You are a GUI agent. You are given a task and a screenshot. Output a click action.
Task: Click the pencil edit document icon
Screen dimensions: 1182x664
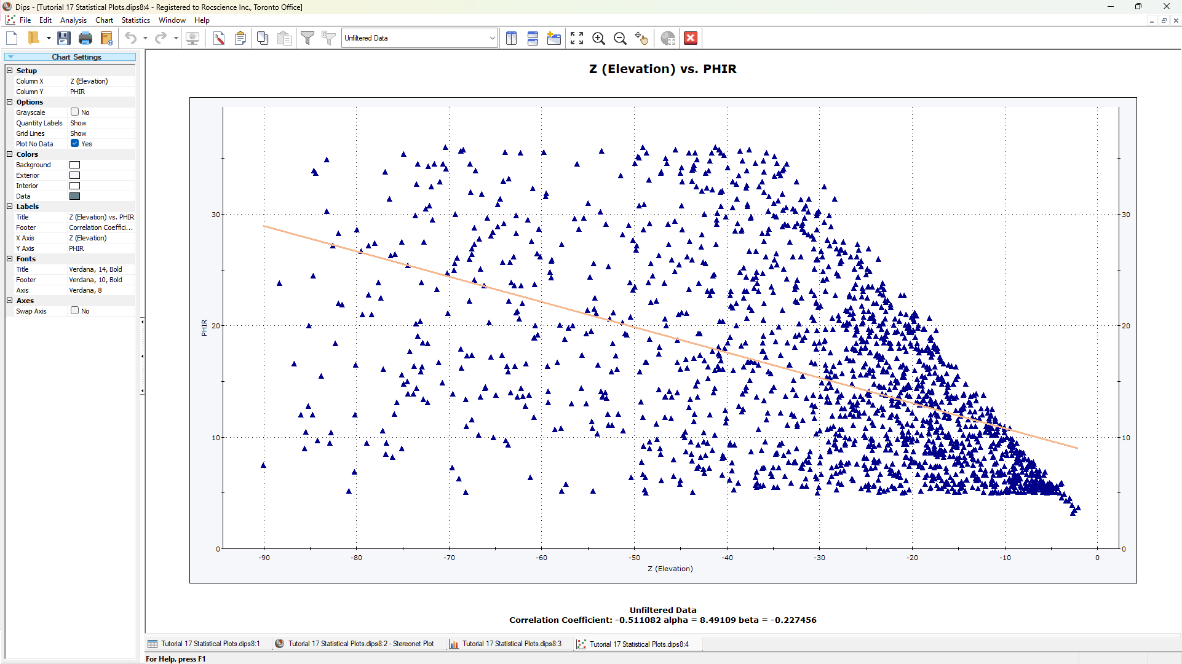point(219,38)
